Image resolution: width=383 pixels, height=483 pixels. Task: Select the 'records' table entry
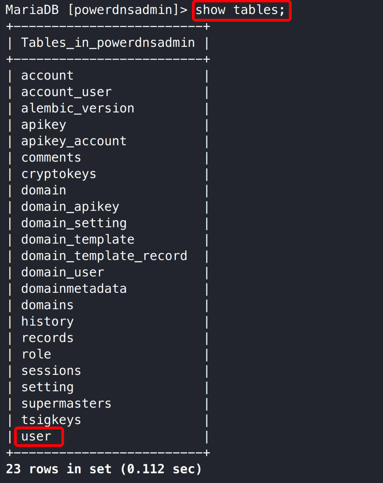coord(47,338)
